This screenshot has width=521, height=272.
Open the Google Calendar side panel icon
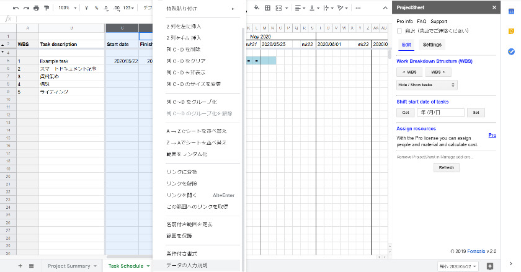[511, 12]
